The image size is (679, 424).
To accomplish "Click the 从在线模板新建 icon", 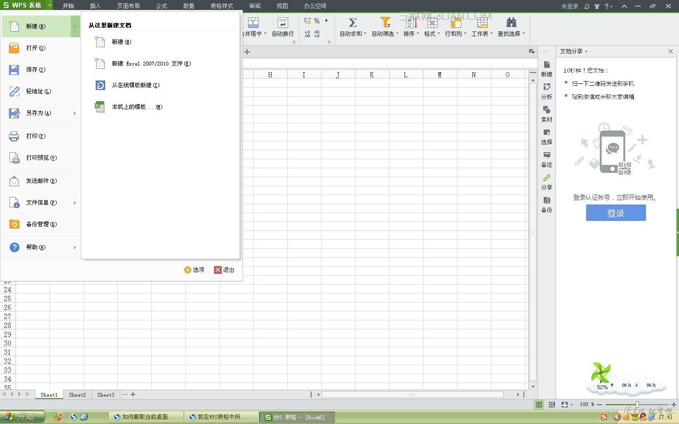I will coord(100,85).
